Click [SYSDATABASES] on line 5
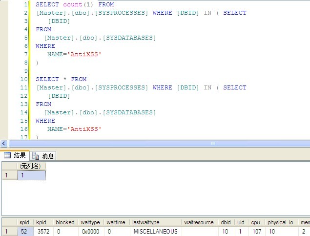This screenshot has width=310, height=236. point(129,38)
